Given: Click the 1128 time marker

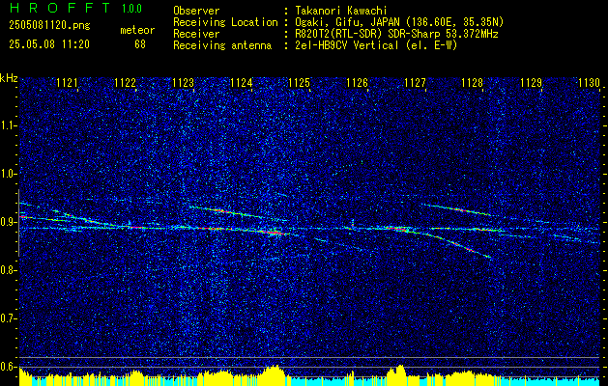Looking at the screenshot, I should pyautogui.click(x=473, y=83).
